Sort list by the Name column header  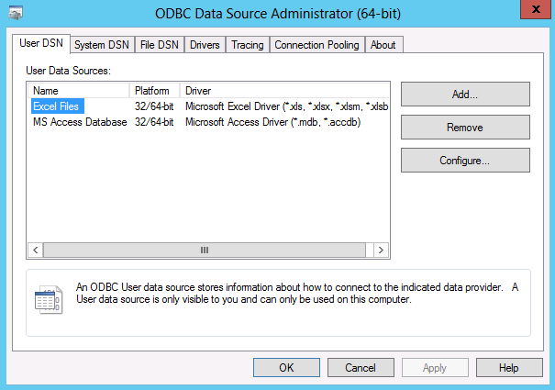pos(79,91)
